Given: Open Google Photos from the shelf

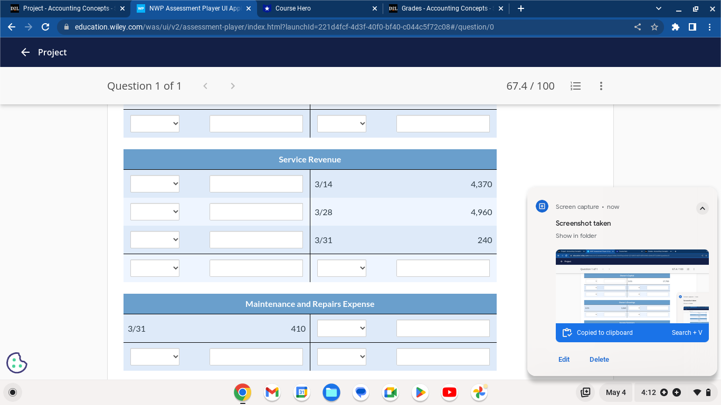Looking at the screenshot, I should pyautogui.click(x=479, y=392).
